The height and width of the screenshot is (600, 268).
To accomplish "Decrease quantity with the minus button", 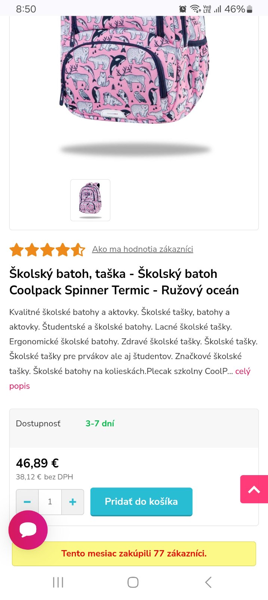I will pyautogui.click(x=27, y=502).
